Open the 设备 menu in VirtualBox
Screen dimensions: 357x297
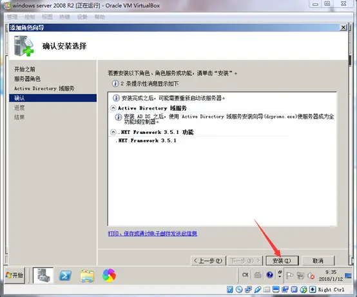click(x=82, y=17)
